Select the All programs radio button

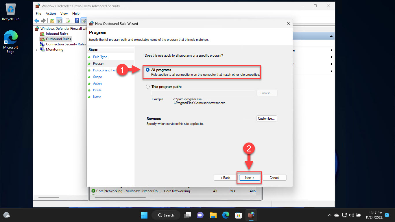148,70
